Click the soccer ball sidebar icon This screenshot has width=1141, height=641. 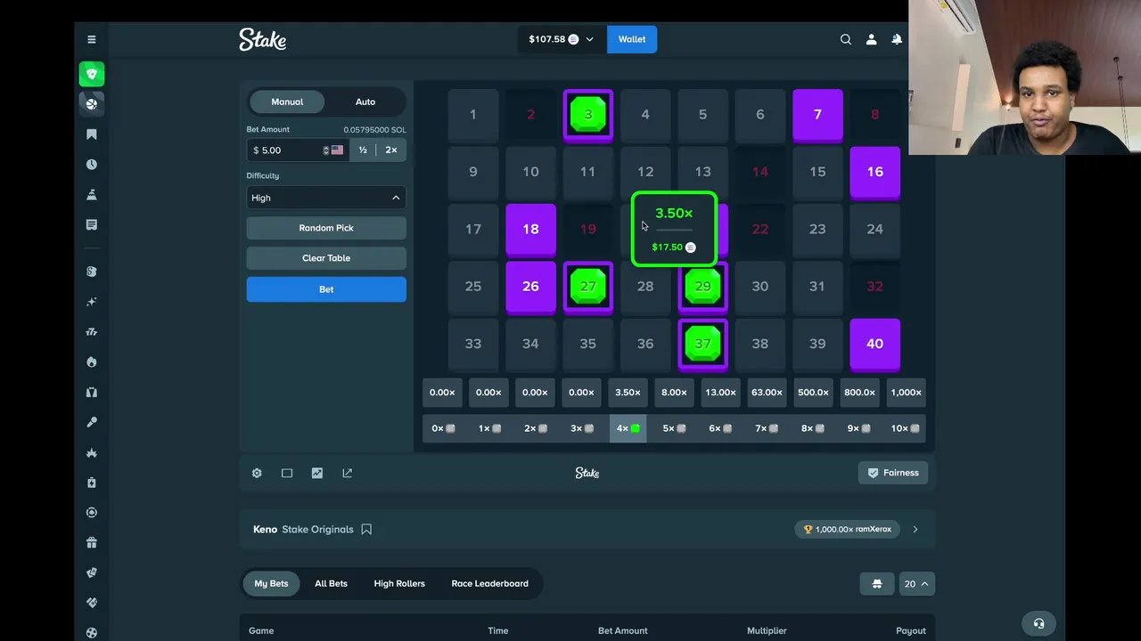coord(91,633)
